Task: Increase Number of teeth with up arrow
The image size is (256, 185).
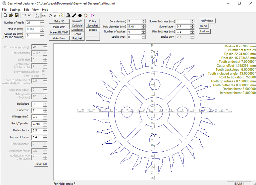Action: coord(42,21)
